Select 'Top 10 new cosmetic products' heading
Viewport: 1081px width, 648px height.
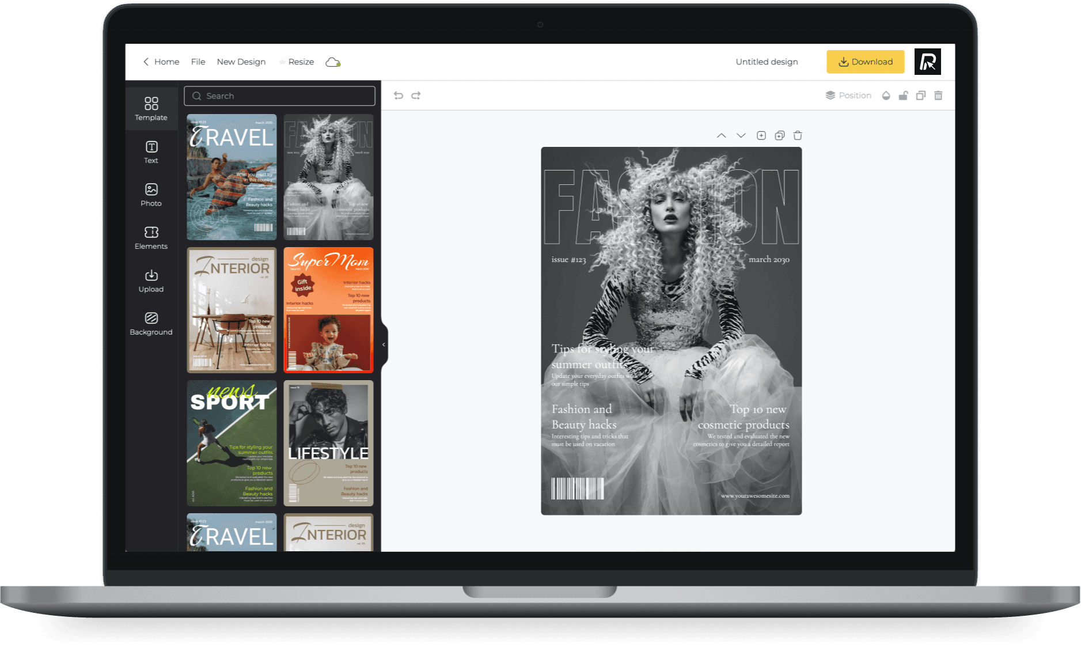click(744, 416)
